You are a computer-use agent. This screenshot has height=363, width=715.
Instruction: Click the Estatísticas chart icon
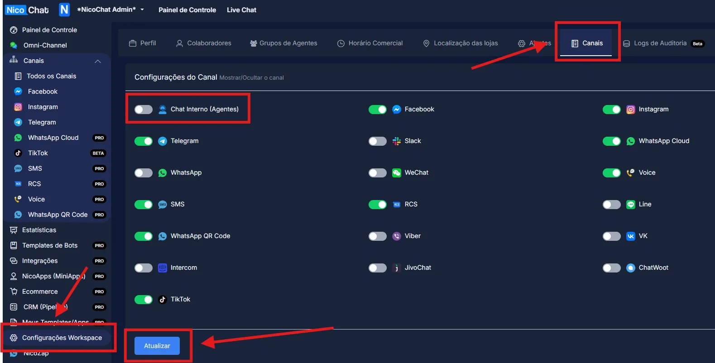click(14, 230)
